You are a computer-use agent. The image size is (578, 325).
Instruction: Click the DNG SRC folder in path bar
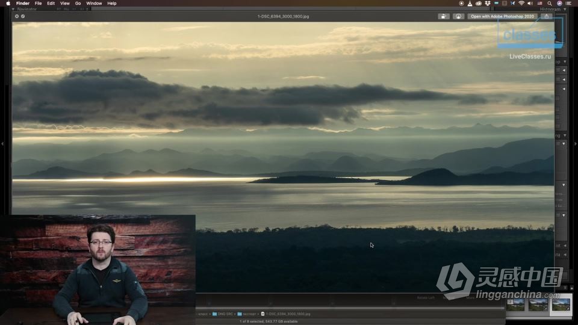(x=223, y=314)
